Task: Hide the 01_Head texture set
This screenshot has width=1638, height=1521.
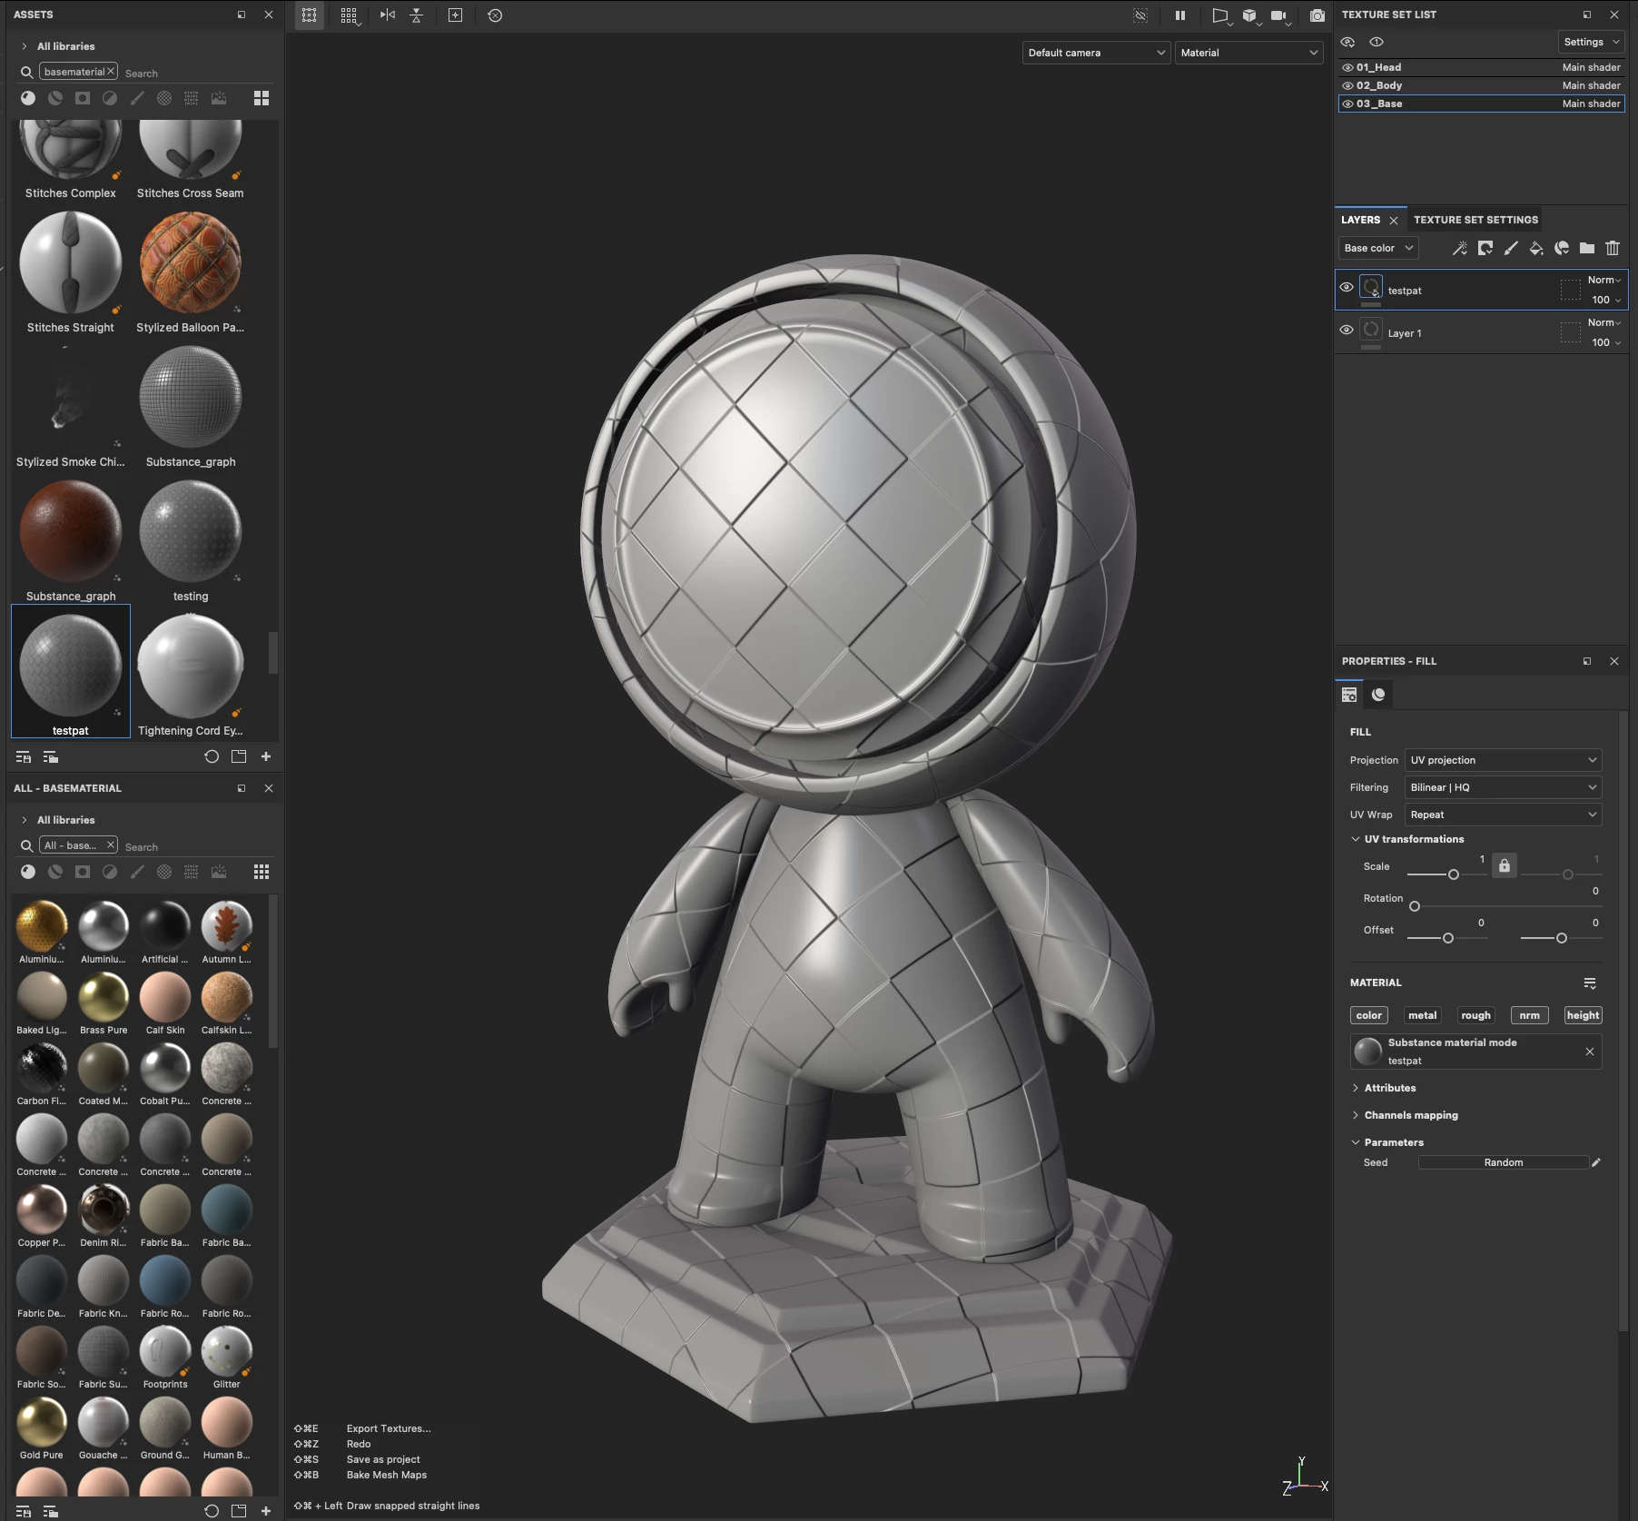Action: (1347, 67)
